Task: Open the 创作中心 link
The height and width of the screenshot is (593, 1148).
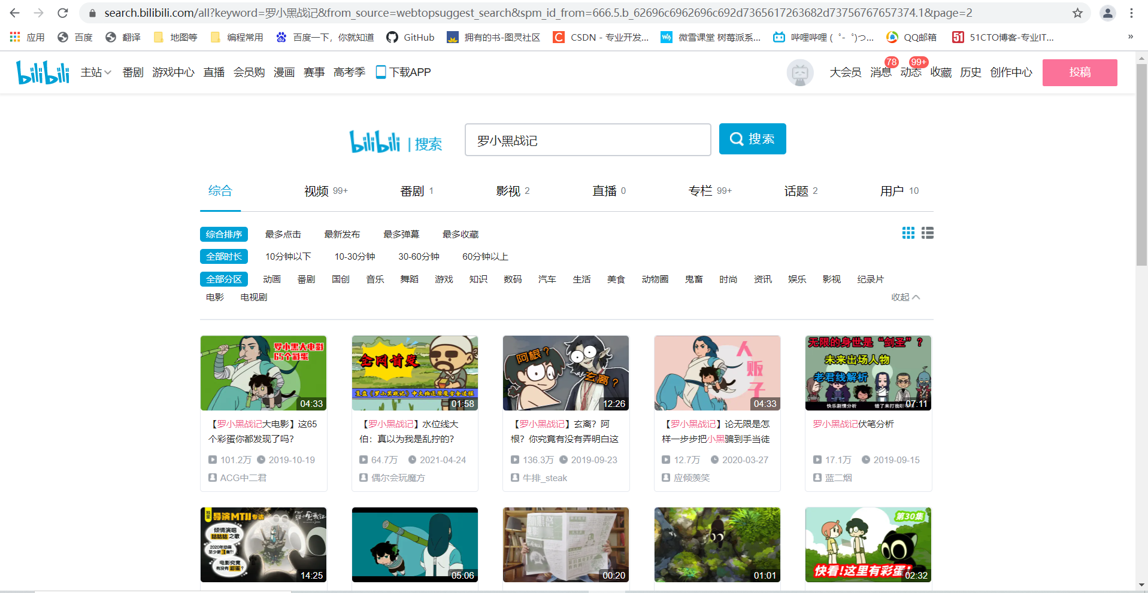Action: point(1011,72)
